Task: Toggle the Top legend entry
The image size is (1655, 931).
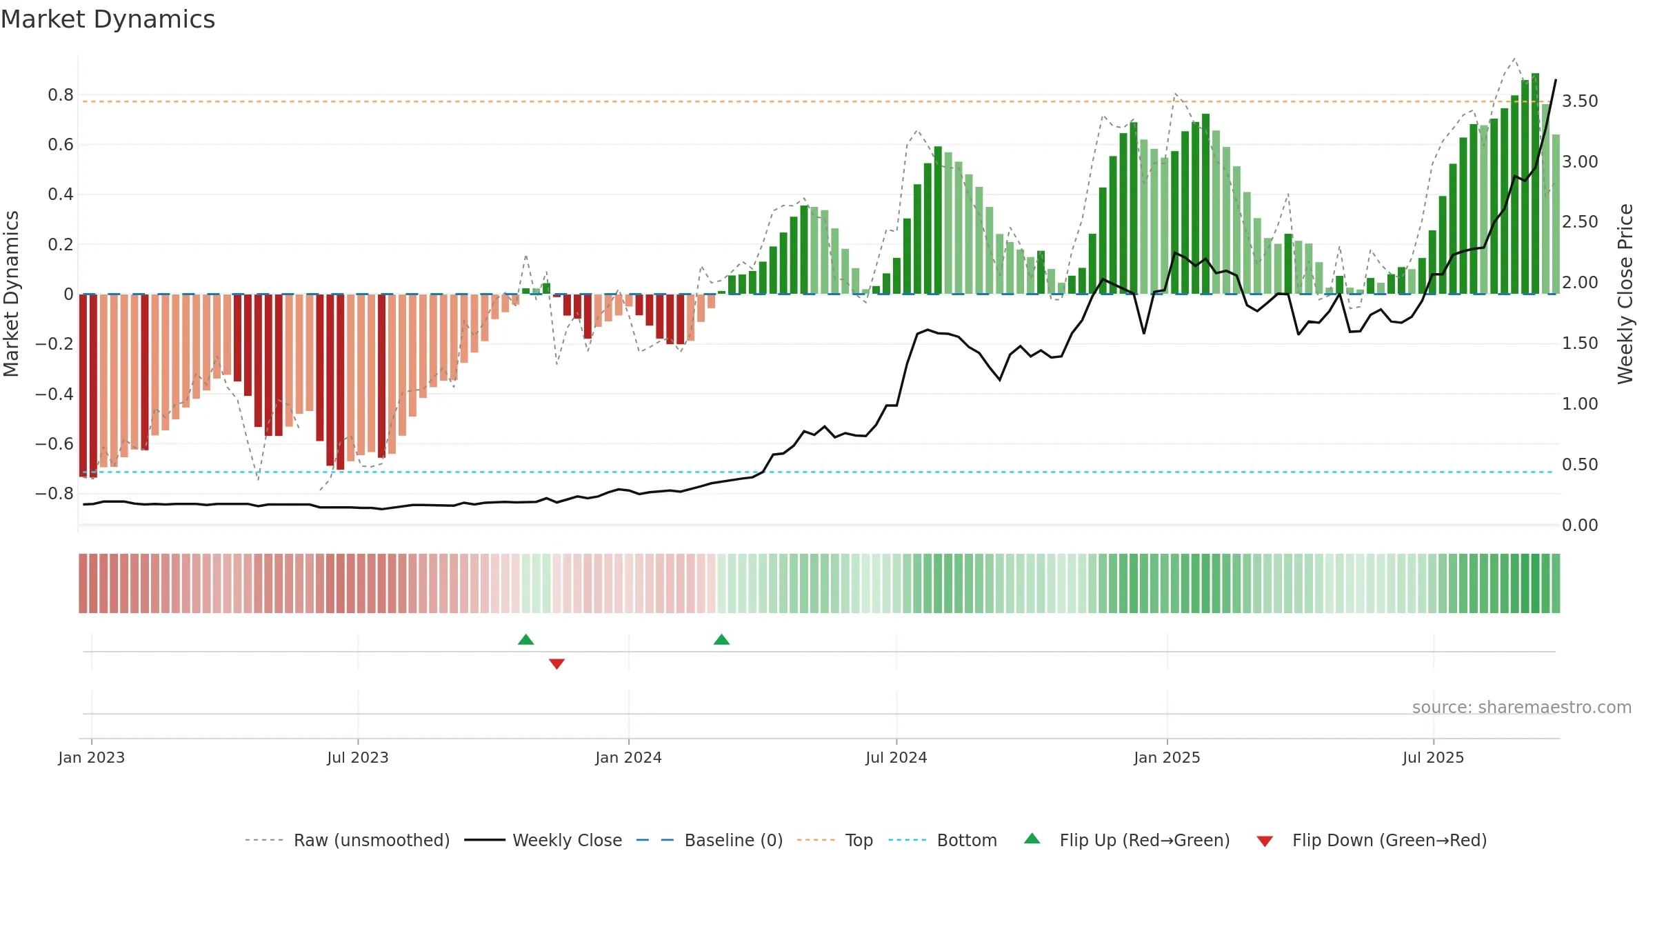Action: tap(835, 840)
